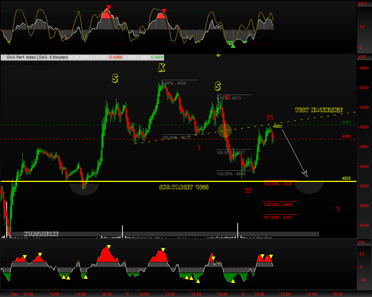Open the www.tradesignalonline.com watermark link
The image size is (372, 297).
click(x=29, y=63)
